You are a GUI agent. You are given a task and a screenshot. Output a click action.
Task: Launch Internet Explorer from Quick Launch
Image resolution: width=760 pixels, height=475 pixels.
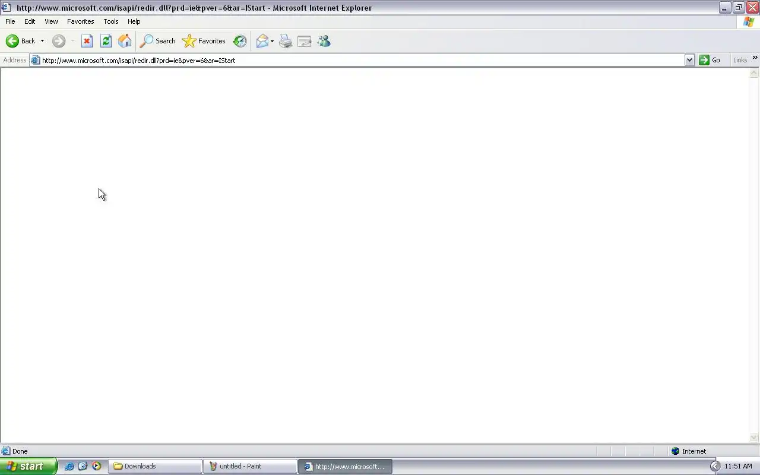[x=69, y=466]
